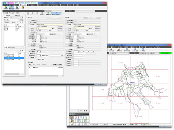Select the third magnifier tool with red dot
The width and height of the screenshot is (174, 130).
coord(81,117)
